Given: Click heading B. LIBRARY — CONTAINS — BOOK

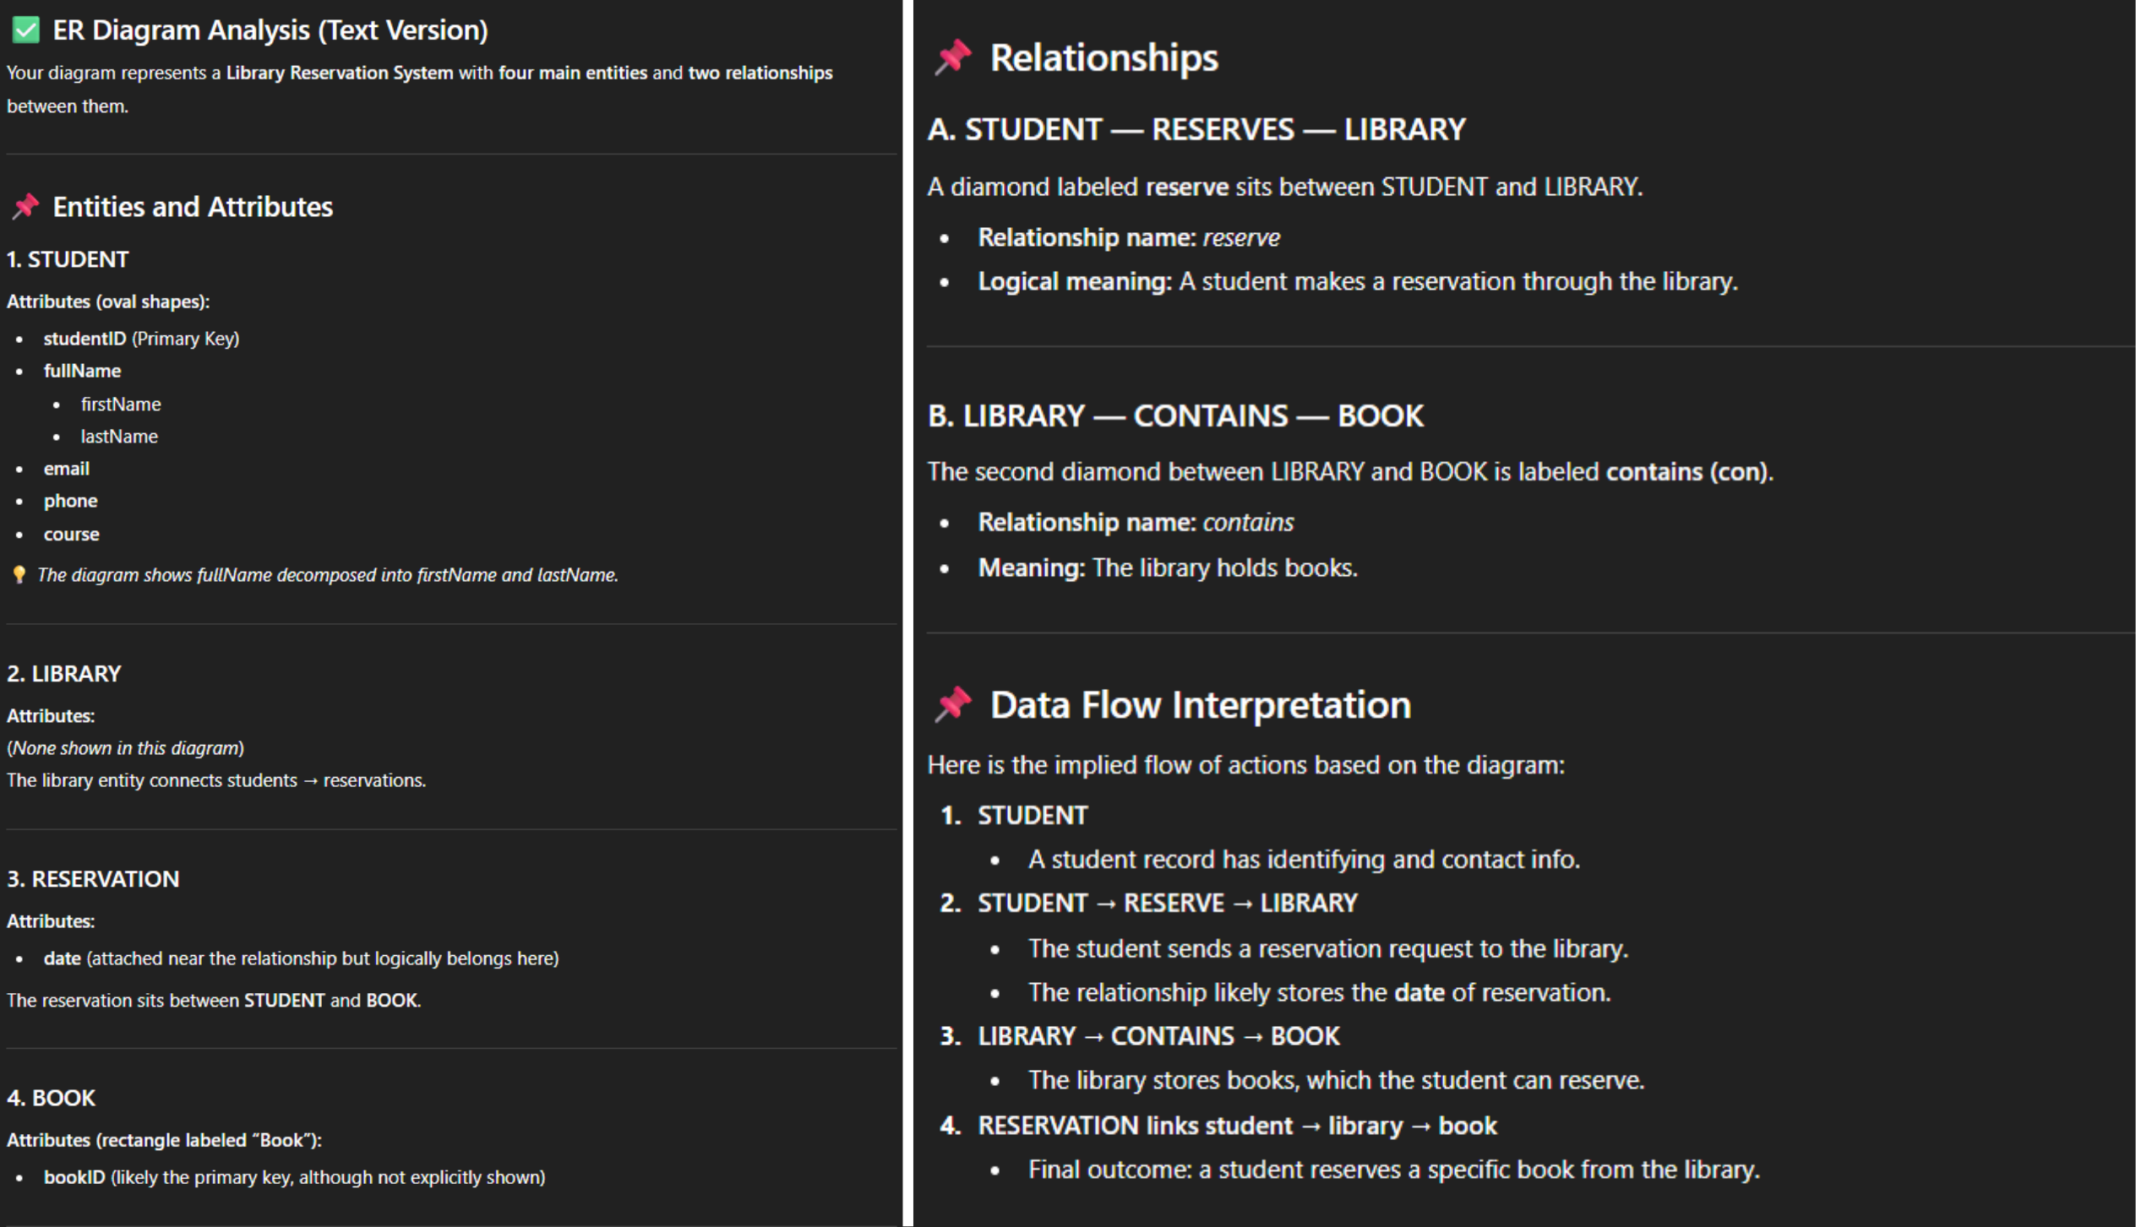Looking at the screenshot, I should 1175,415.
